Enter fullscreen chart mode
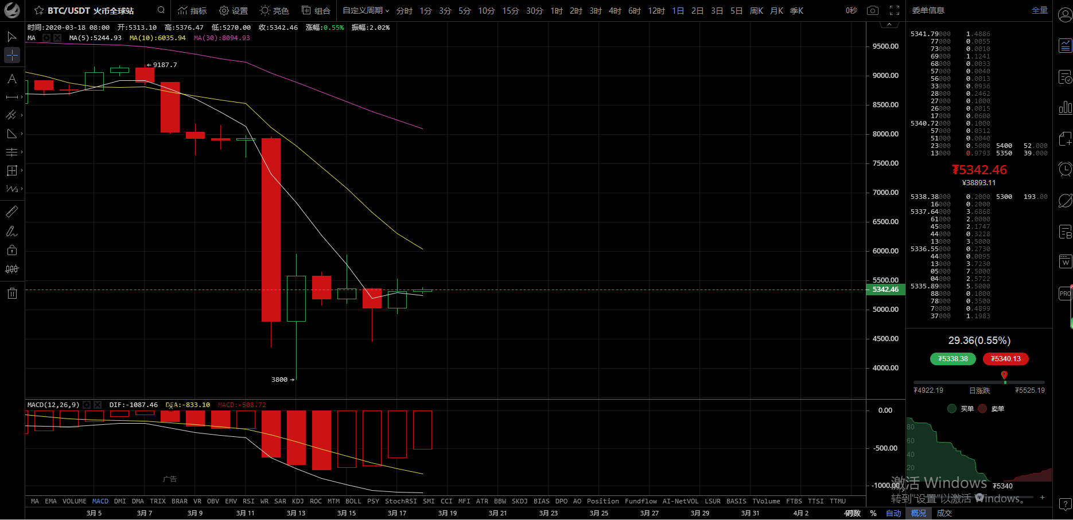This screenshot has height=520, width=1073. (x=895, y=10)
